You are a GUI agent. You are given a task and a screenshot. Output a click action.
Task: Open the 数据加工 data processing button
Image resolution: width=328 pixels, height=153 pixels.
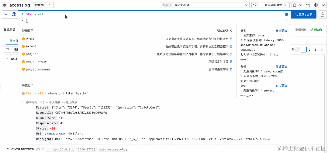(43, 5)
